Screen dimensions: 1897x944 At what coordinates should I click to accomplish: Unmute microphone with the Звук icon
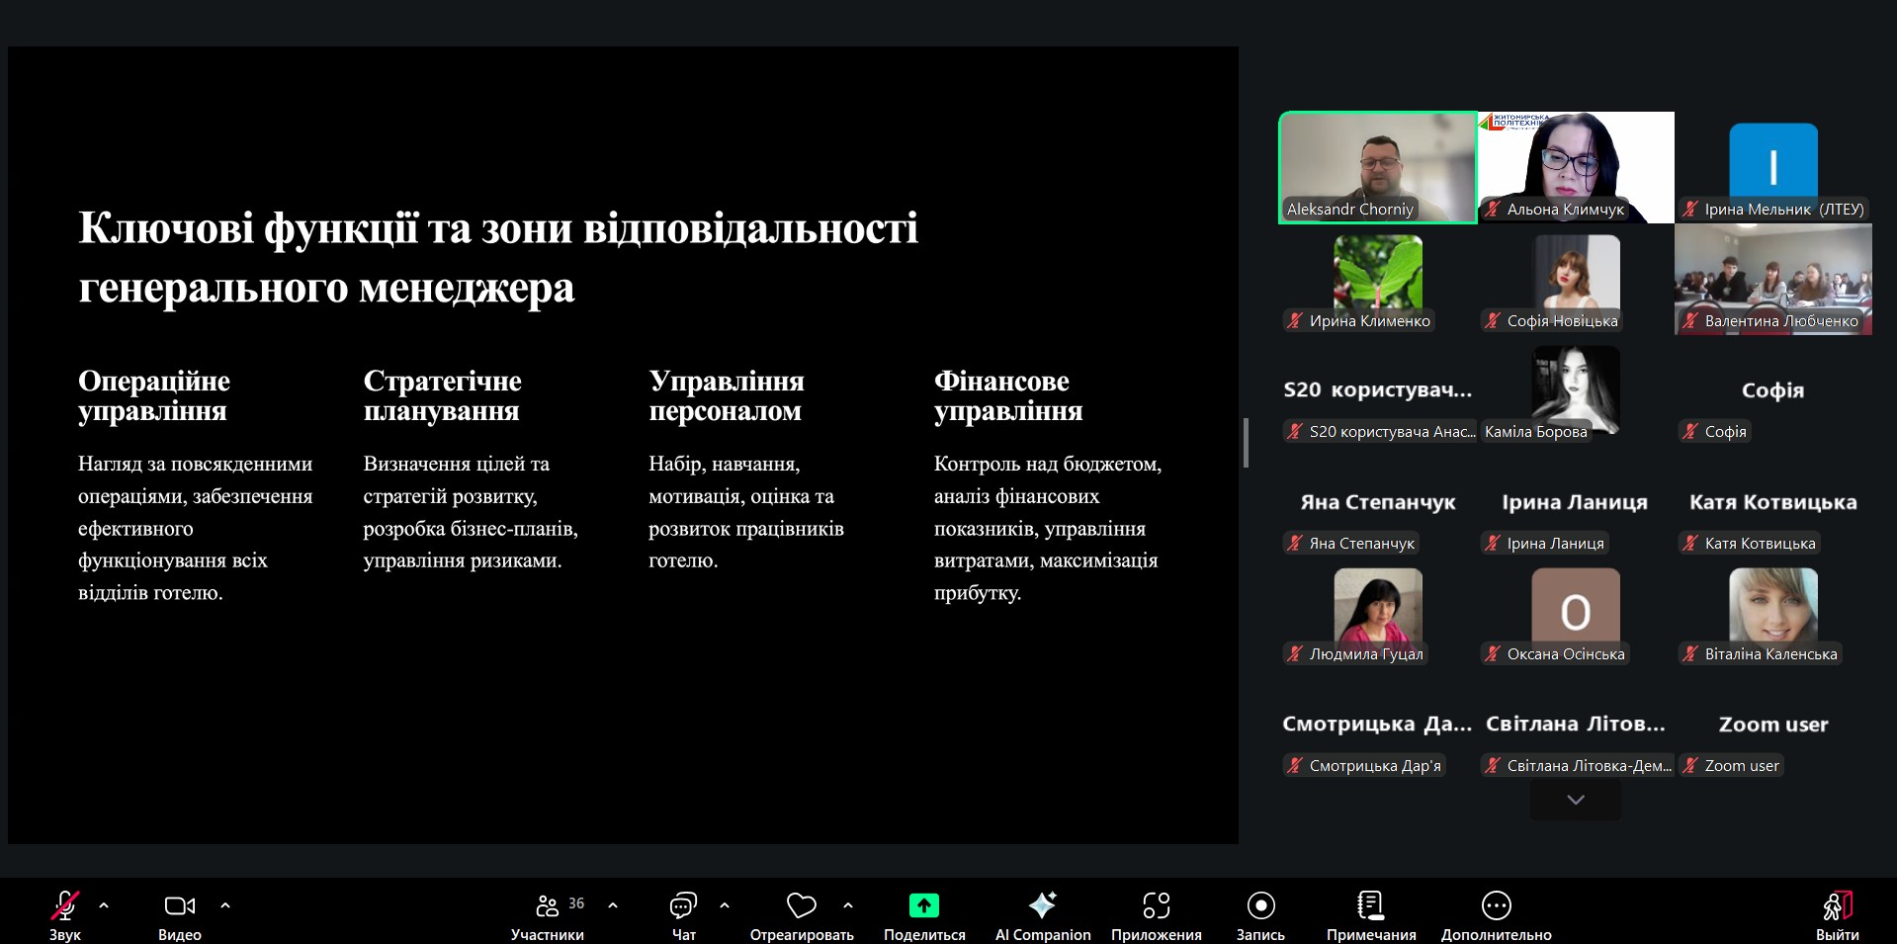pos(65,905)
